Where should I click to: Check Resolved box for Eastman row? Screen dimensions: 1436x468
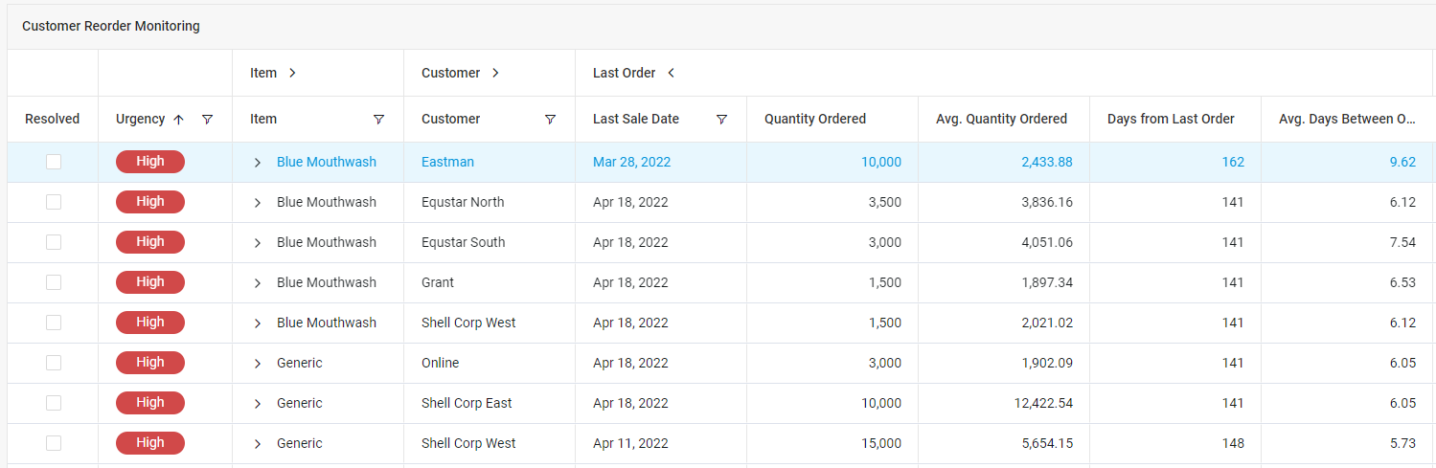tap(54, 162)
